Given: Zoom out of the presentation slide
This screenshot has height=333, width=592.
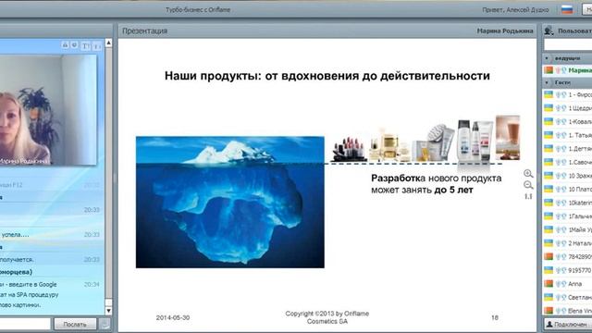Looking at the screenshot, I should [x=528, y=185].
